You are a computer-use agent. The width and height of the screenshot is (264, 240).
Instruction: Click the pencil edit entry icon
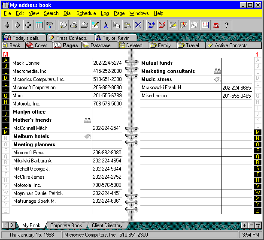pos(95,25)
